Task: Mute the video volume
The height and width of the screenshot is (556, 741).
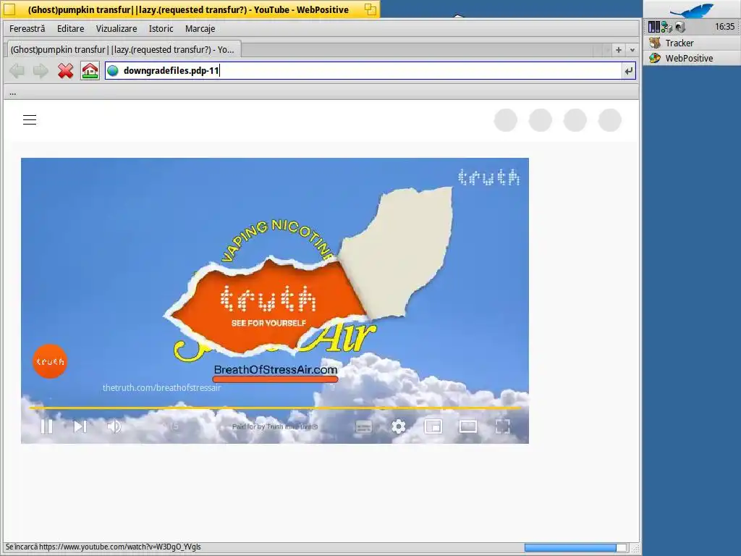Action: tap(114, 426)
